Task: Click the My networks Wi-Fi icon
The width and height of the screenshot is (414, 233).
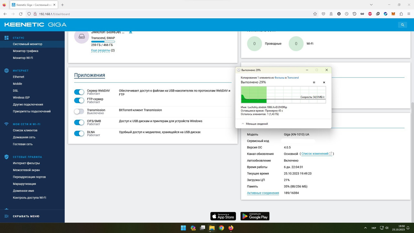Action: [x=6, y=124]
